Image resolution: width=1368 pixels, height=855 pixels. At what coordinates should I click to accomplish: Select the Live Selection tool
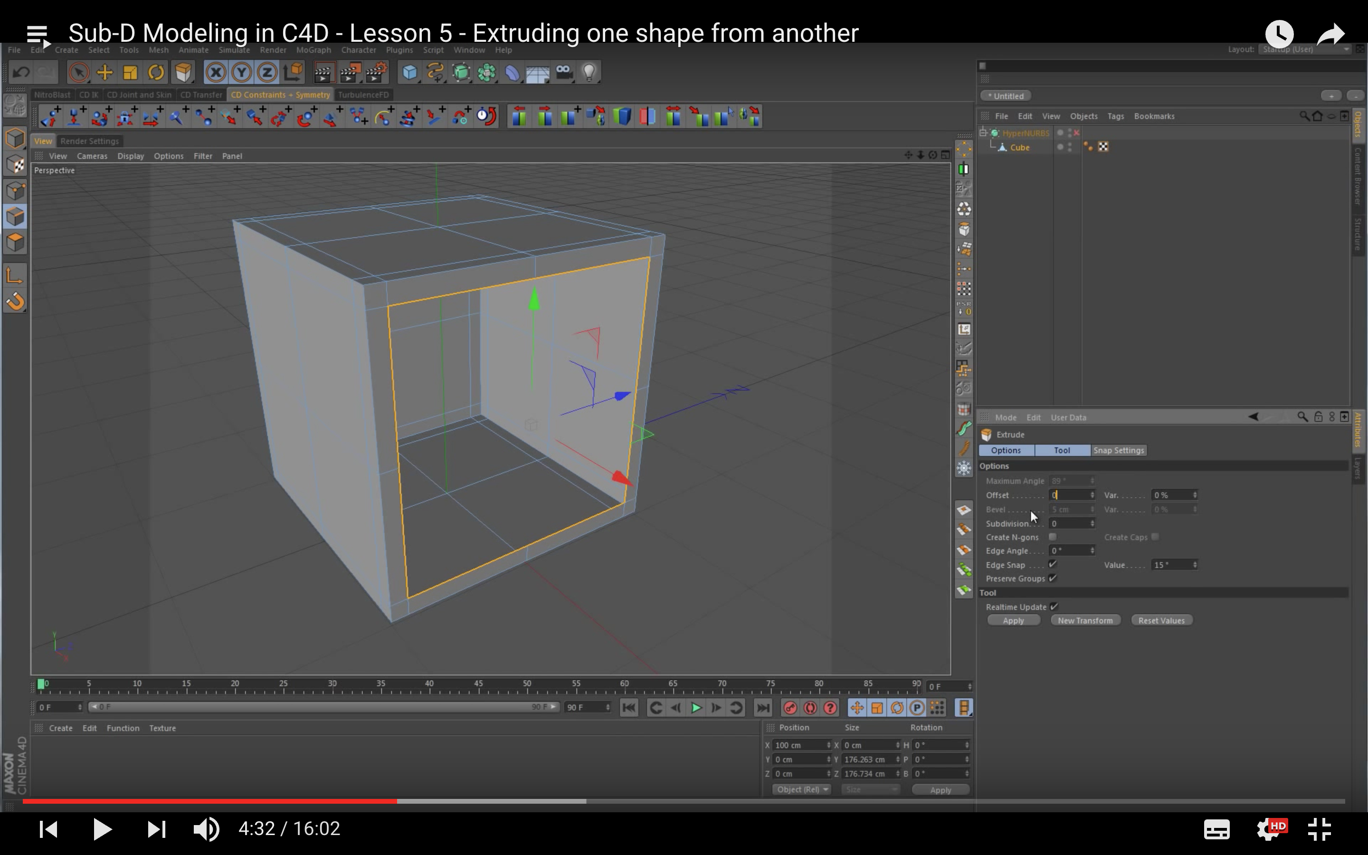tap(78, 72)
